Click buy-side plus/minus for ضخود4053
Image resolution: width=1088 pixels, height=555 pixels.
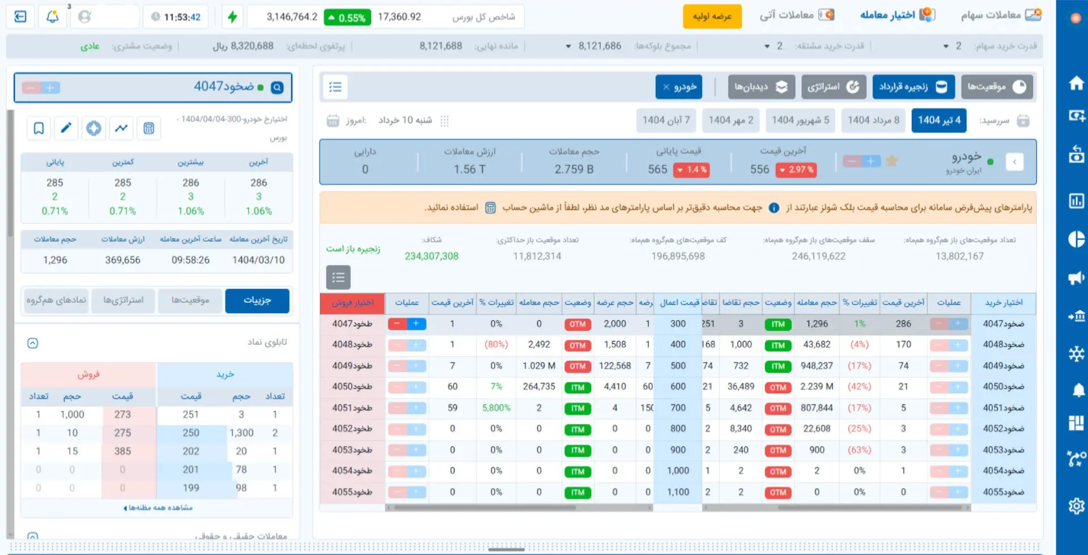click(x=949, y=450)
